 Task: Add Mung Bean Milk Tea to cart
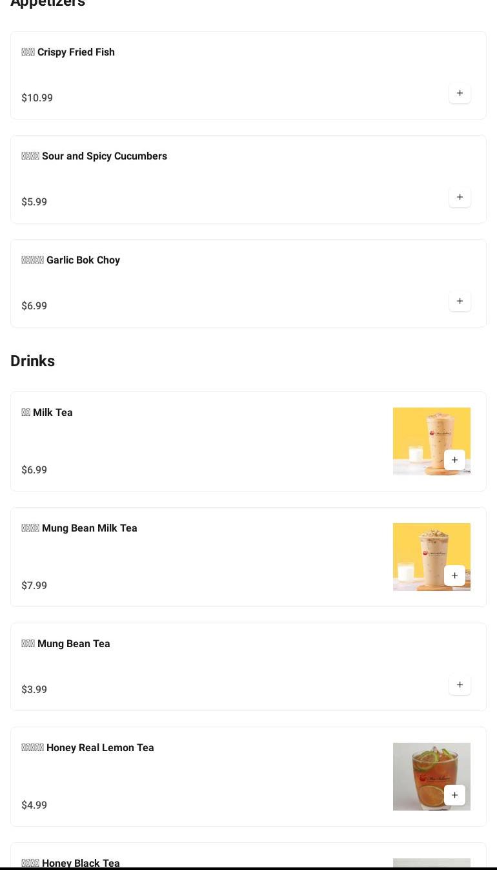point(454,575)
